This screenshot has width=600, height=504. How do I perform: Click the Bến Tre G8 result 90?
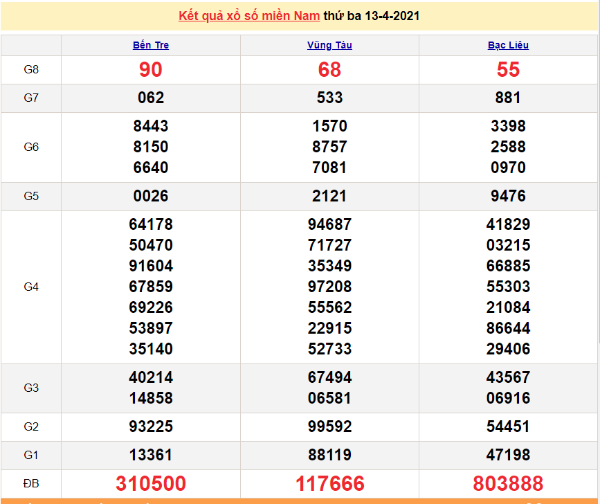[151, 70]
